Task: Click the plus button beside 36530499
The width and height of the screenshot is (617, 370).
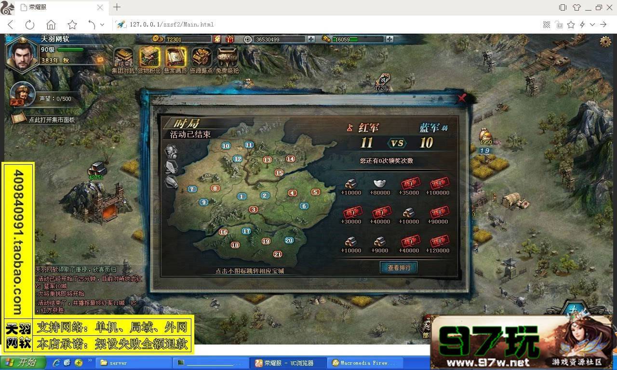Action: point(311,39)
